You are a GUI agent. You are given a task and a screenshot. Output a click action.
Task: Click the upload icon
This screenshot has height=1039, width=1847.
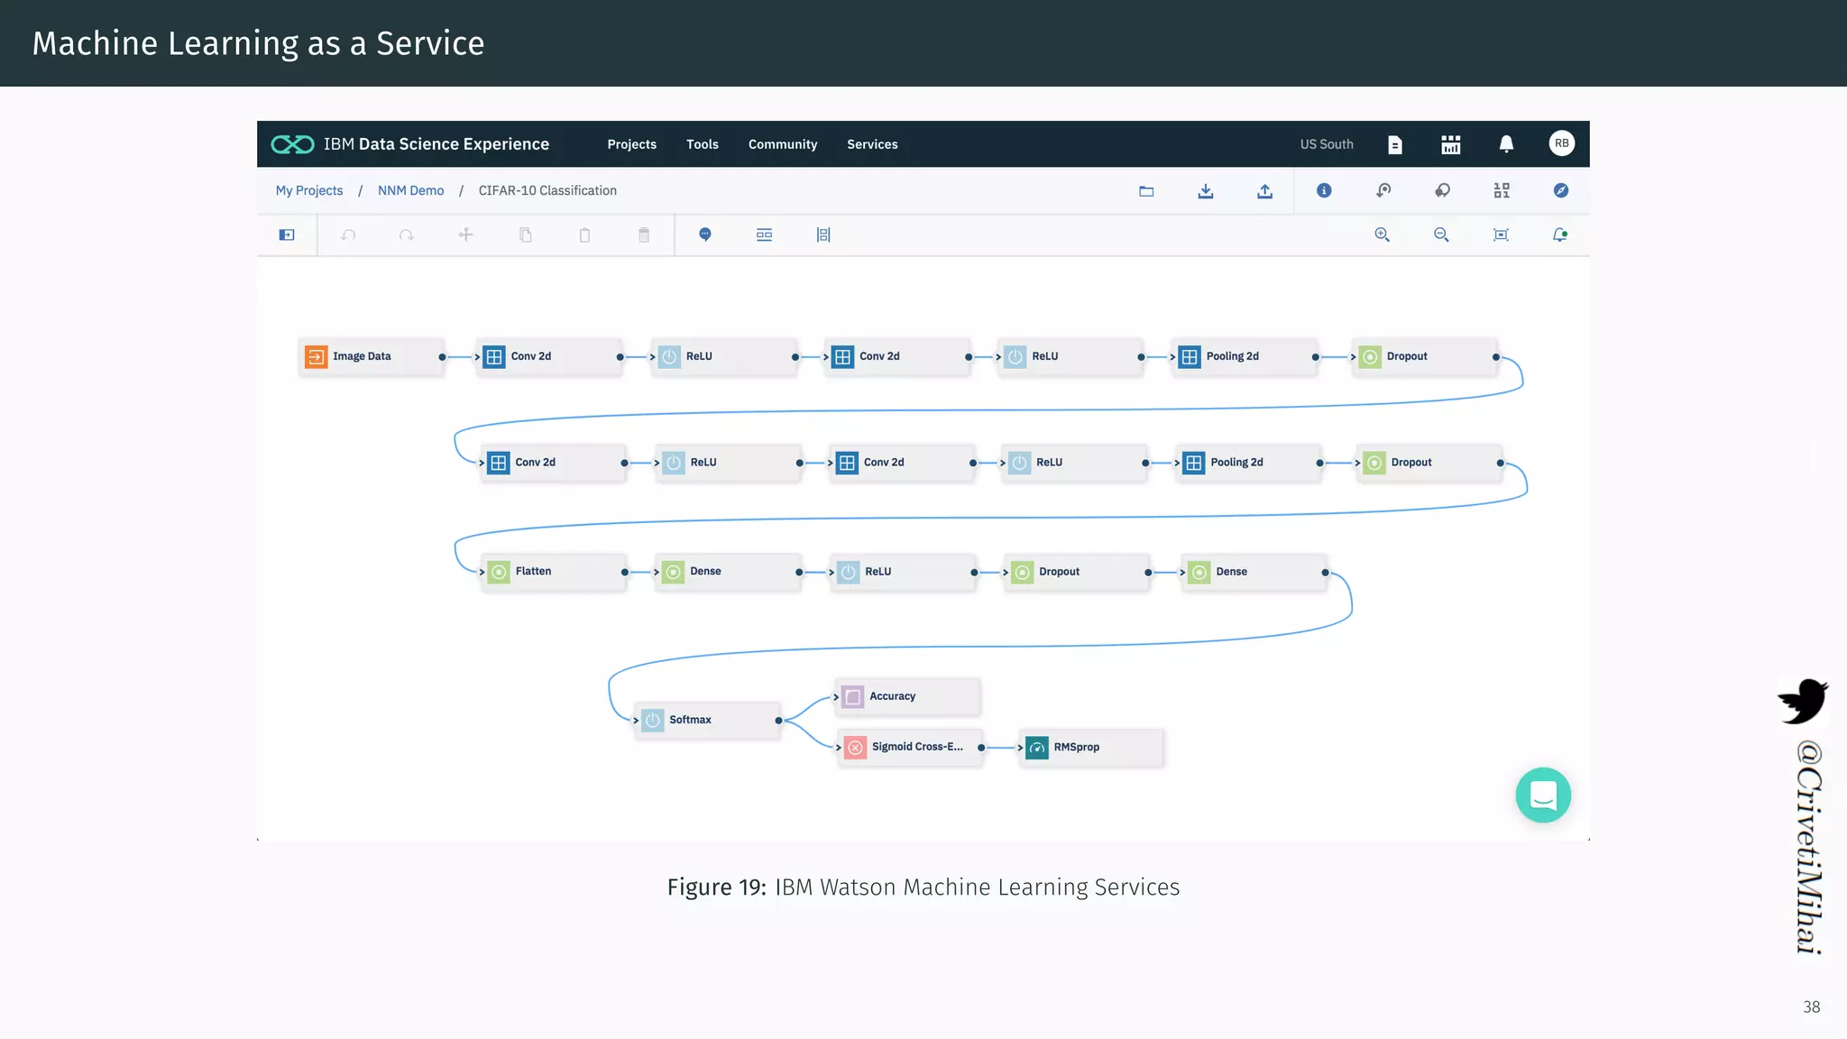pos(1264,190)
